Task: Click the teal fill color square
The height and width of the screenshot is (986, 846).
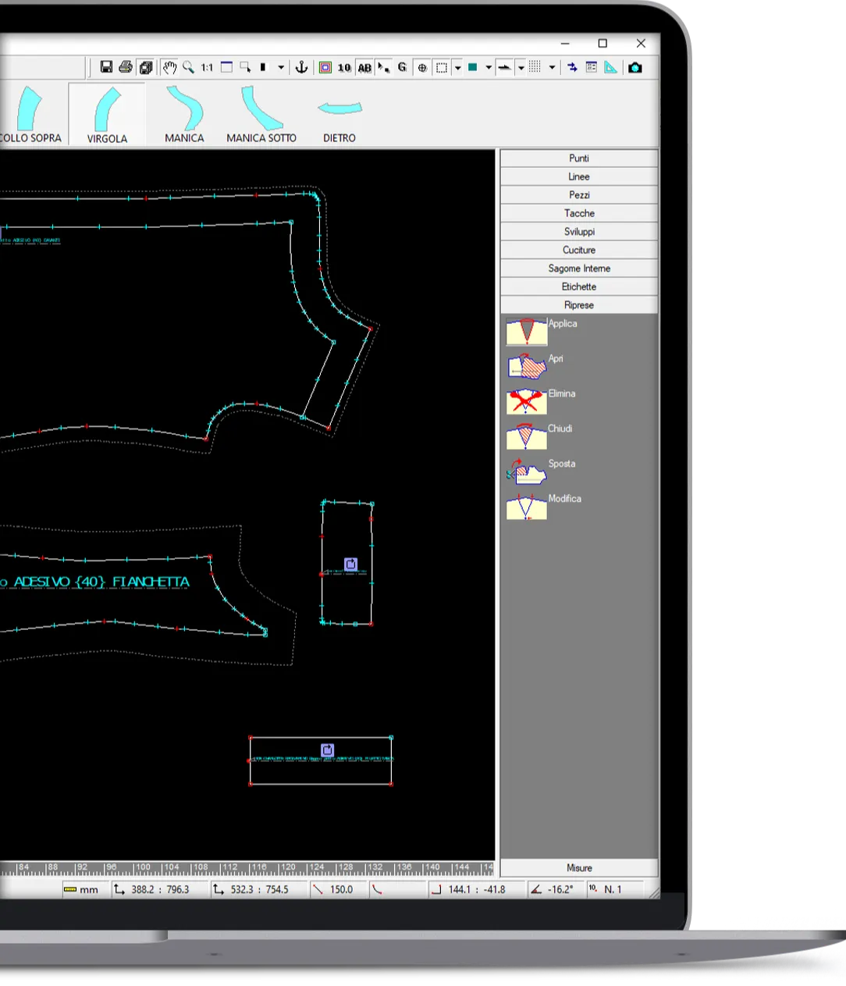Action: click(x=473, y=67)
